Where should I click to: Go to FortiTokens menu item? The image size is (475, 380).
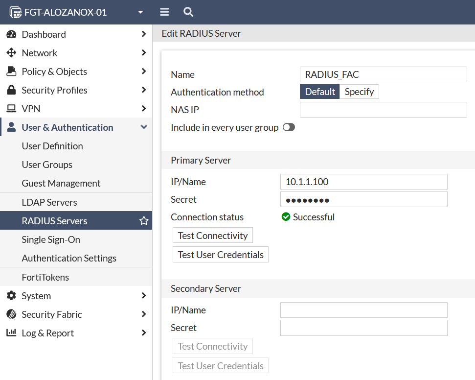coord(45,277)
